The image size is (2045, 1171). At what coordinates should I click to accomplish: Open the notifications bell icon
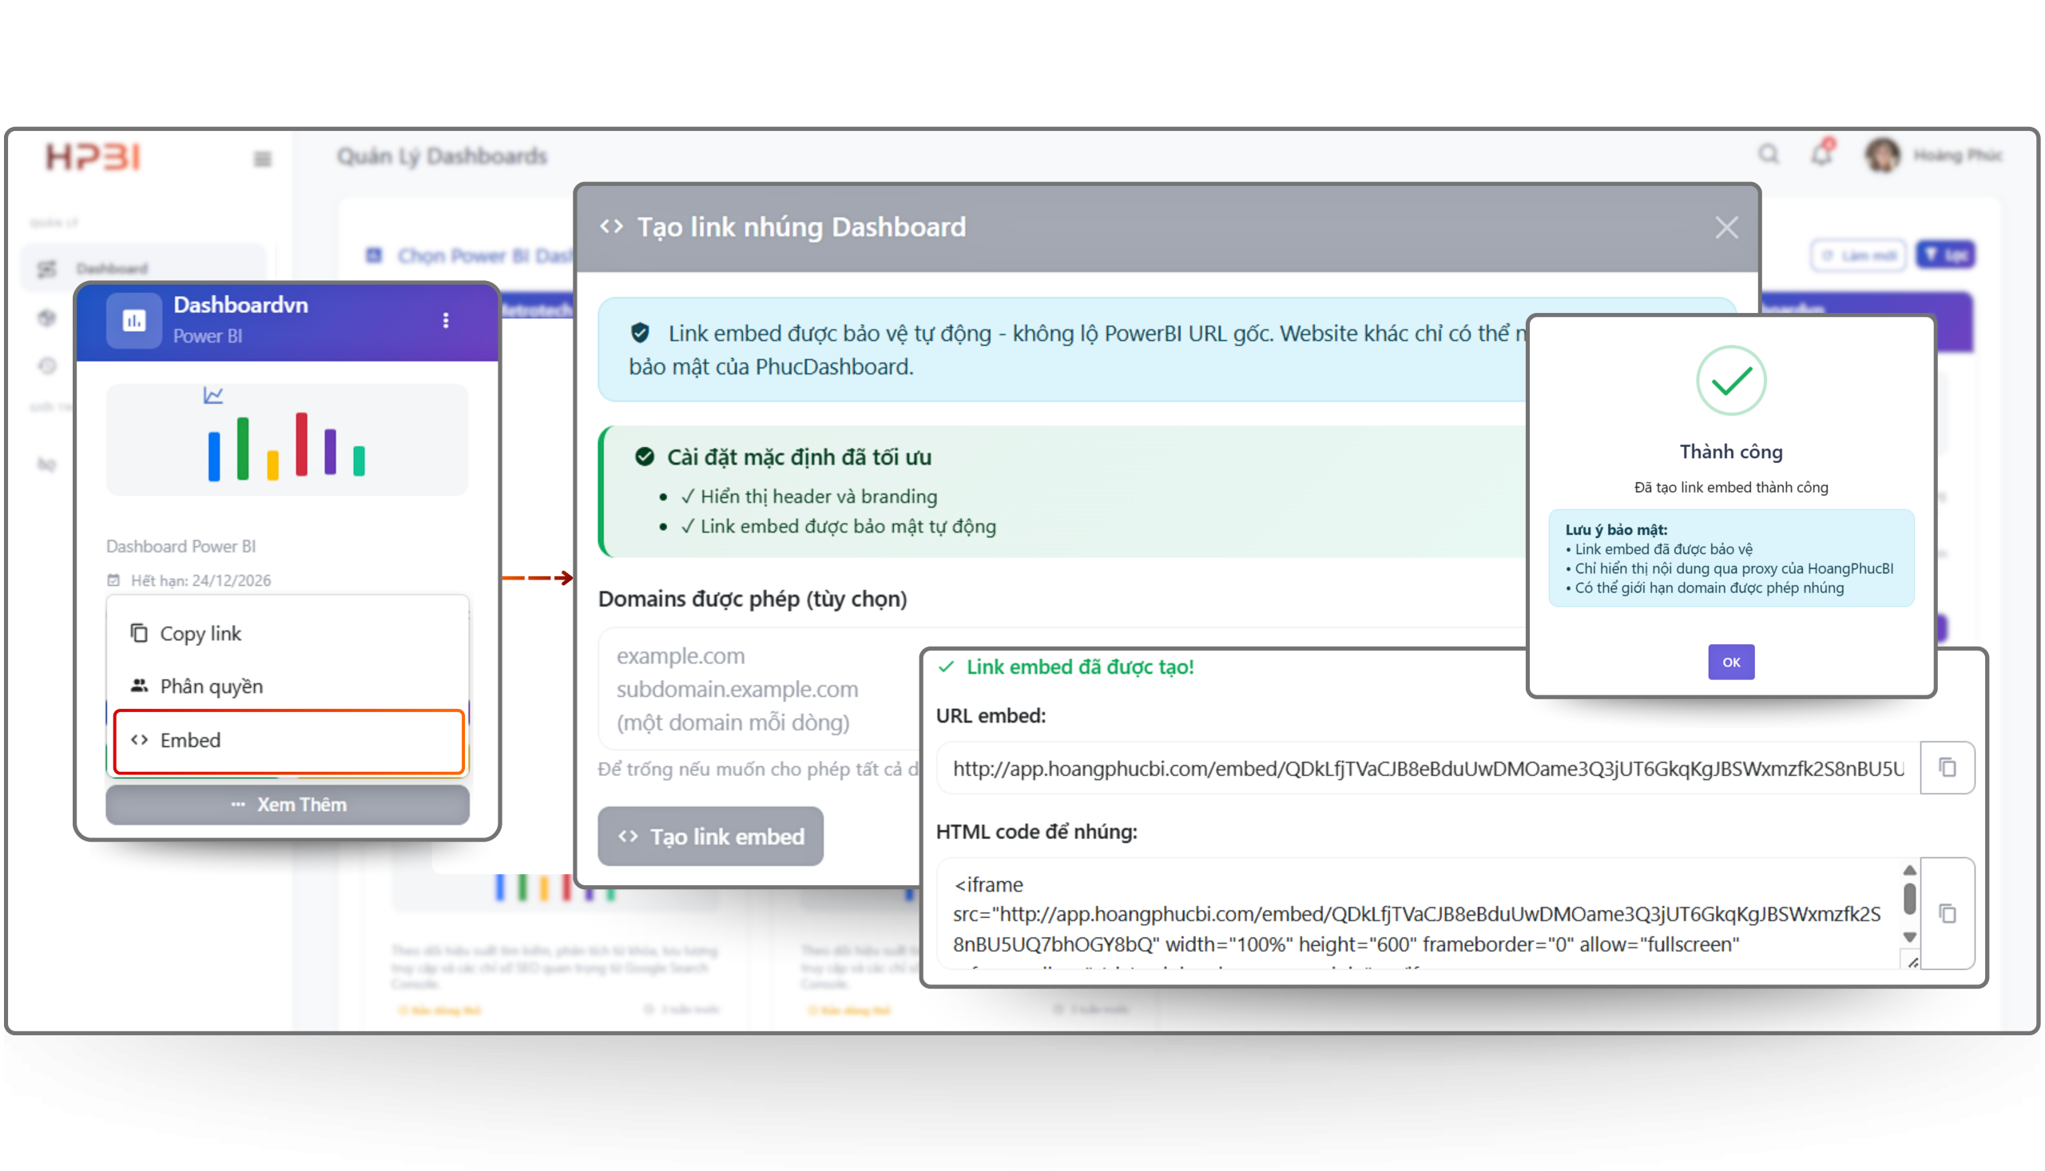1821,153
